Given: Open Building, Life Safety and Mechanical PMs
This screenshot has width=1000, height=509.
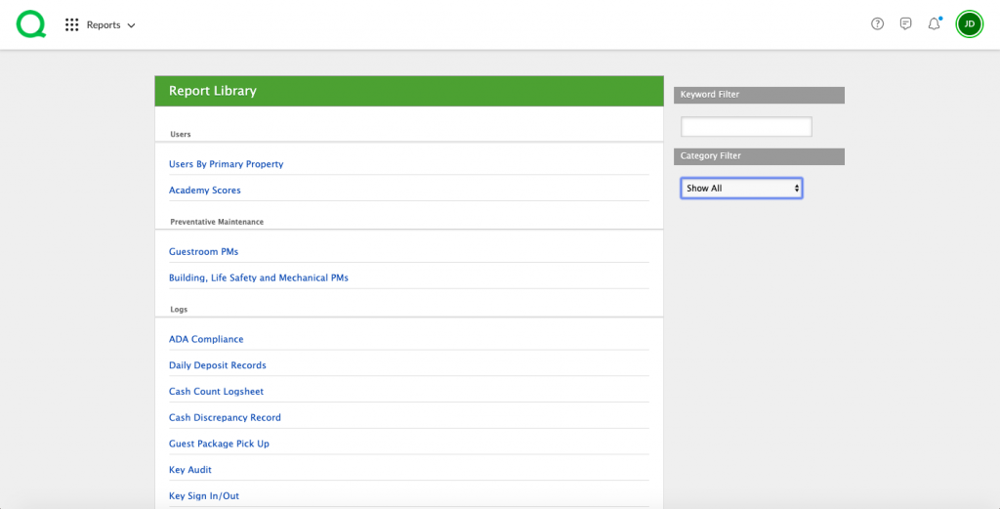Looking at the screenshot, I should [x=258, y=278].
